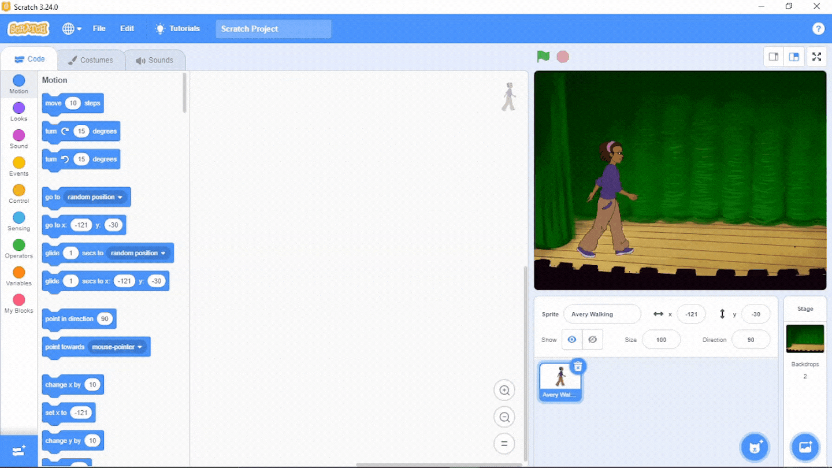Open the File menu
832x468 pixels.
99,29
